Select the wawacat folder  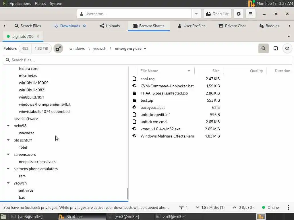[x=26, y=133]
